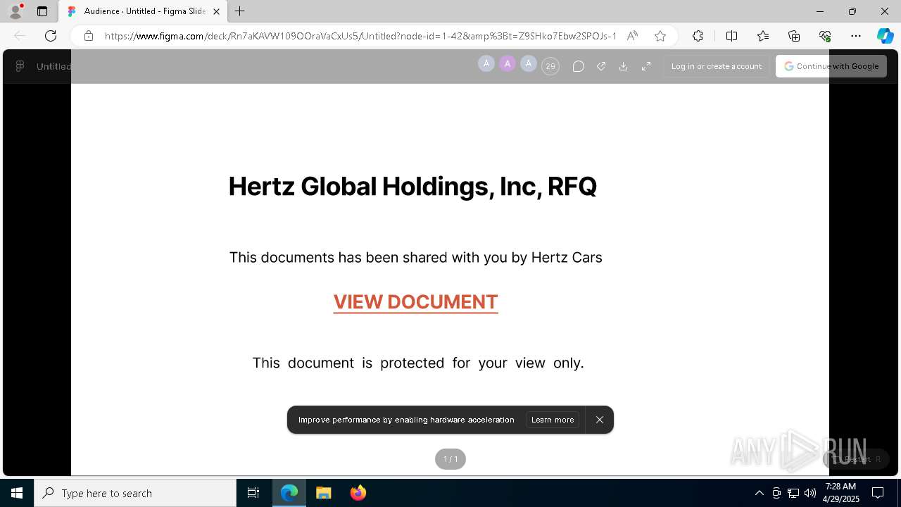View site information lock icon
Image resolution: width=901 pixels, height=507 pixels.
(89, 36)
